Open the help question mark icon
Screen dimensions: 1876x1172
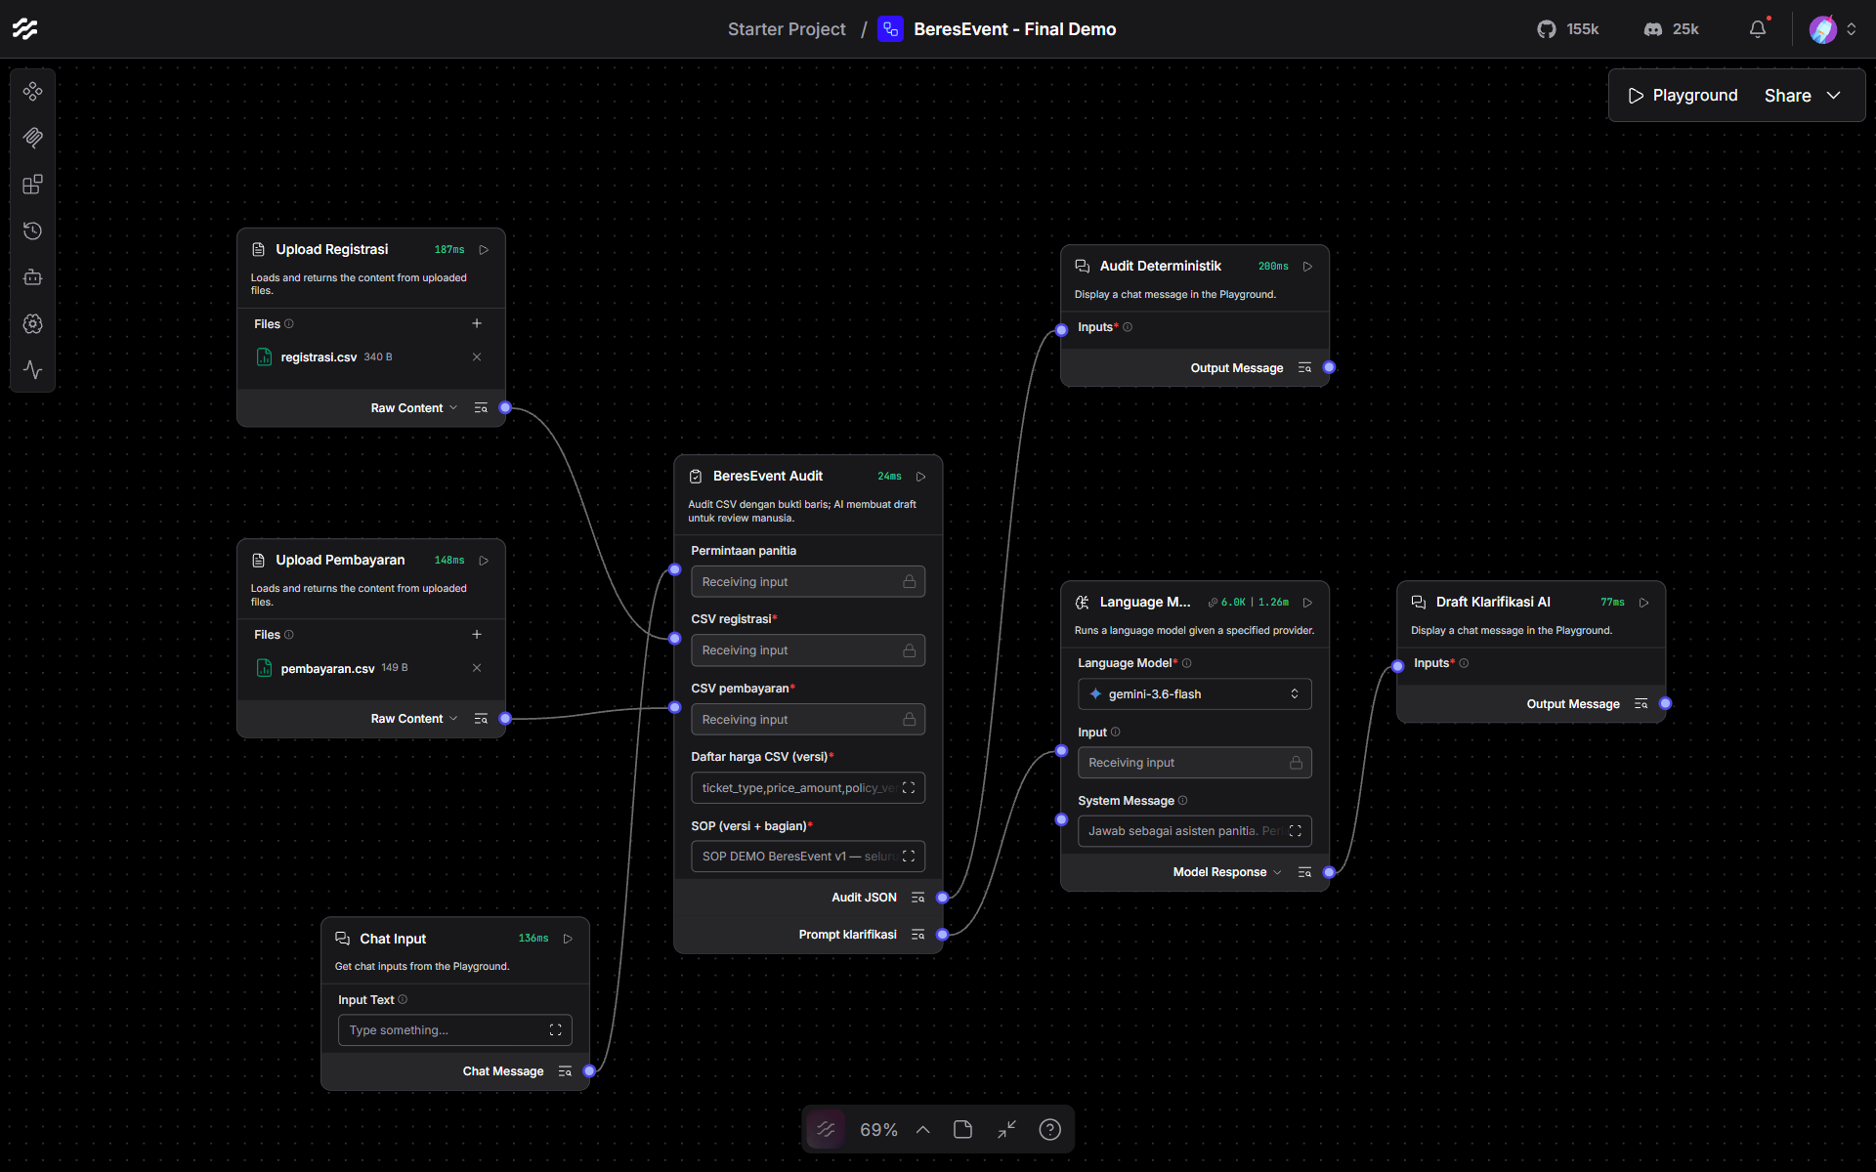1049,1130
